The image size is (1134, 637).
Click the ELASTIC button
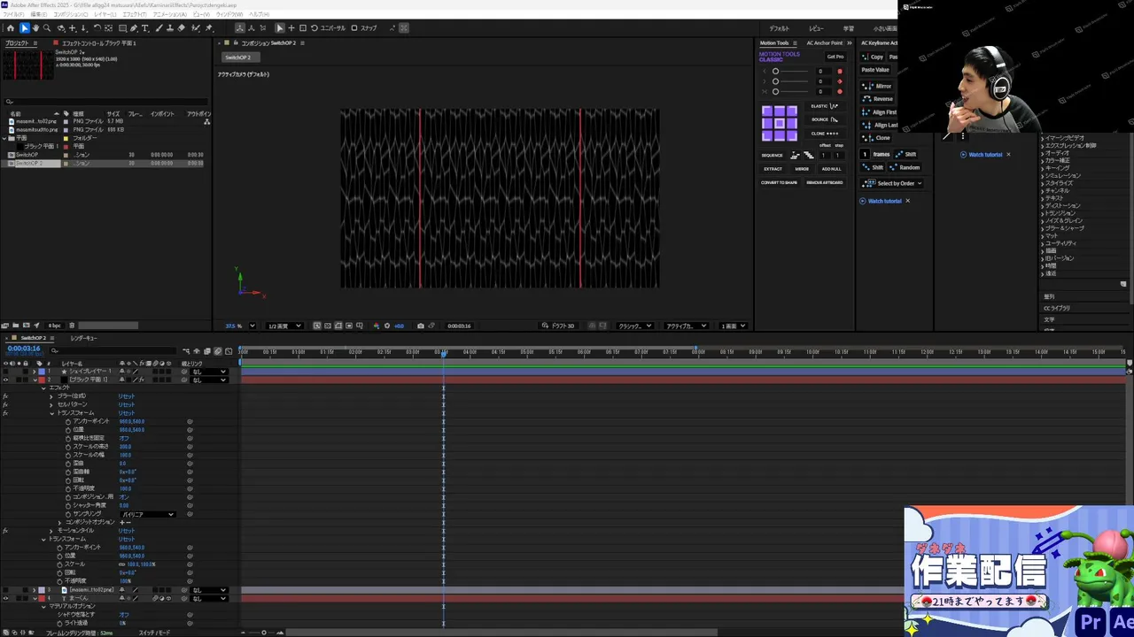(x=824, y=106)
